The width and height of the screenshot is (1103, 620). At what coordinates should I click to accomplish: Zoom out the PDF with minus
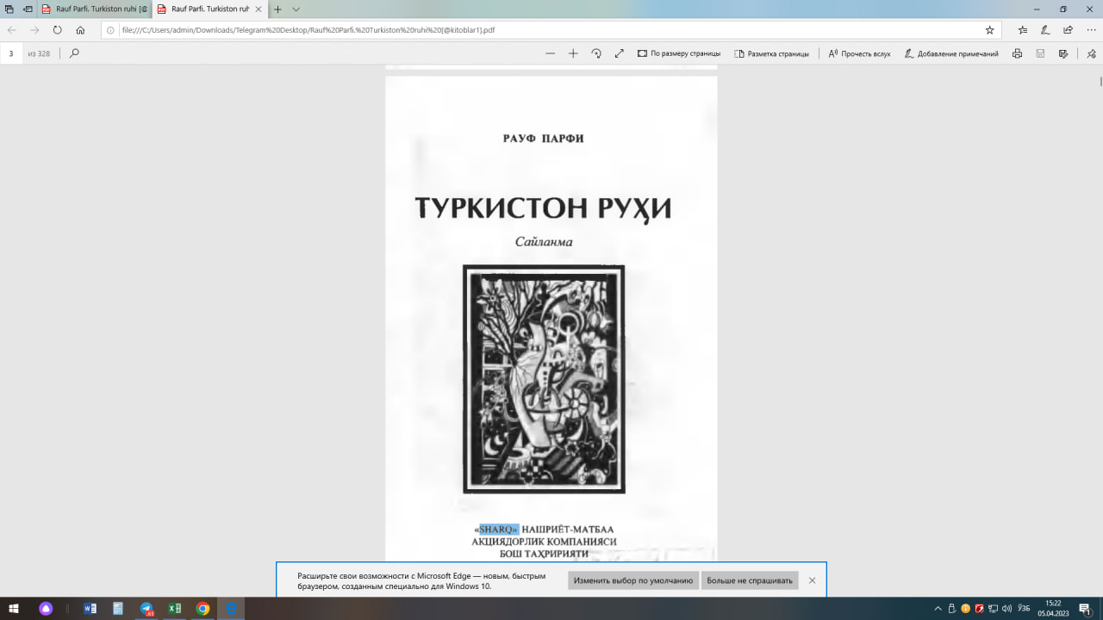pyautogui.click(x=550, y=53)
